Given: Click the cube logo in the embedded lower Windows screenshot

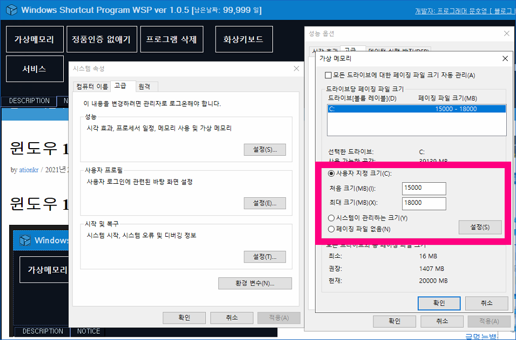Looking at the screenshot, I should point(25,241).
